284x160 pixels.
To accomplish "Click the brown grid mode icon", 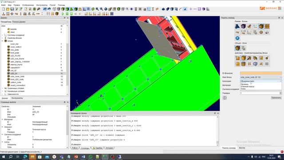I will tap(267, 27).
